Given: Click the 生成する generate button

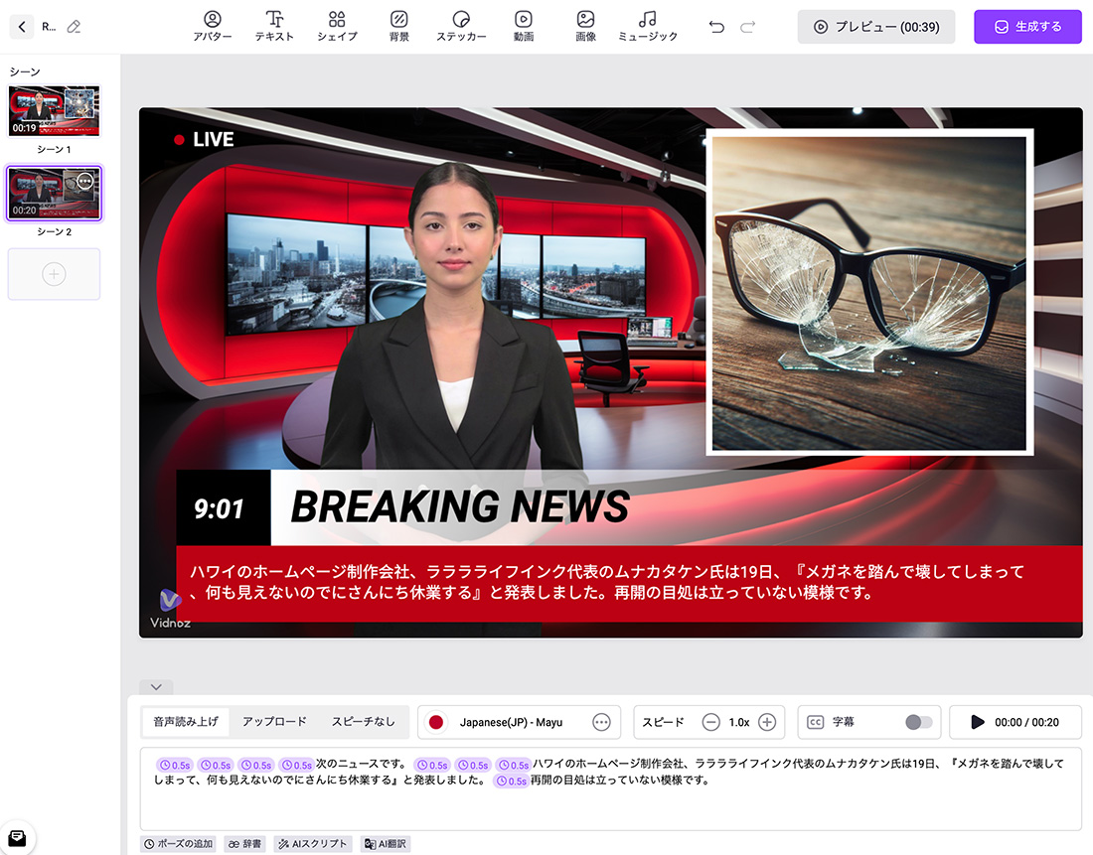Looking at the screenshot, I should [x=1027, y=27].
